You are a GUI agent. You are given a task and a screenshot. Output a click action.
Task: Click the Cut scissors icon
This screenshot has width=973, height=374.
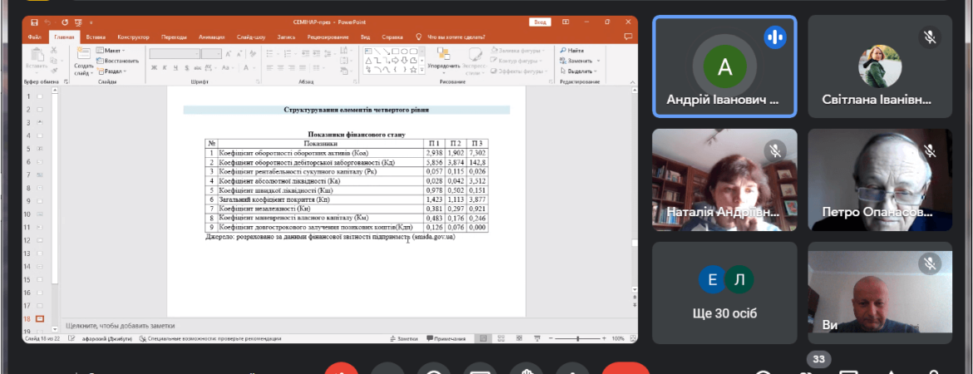[54, 50]
